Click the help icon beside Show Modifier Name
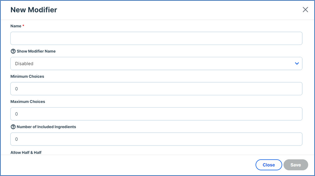This screenshot has height=176, width=315. 13,51
